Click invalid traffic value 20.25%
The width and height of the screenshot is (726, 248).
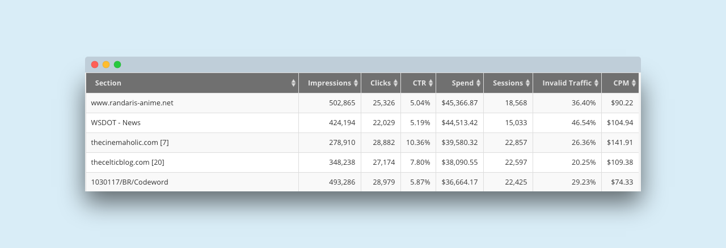584,163
